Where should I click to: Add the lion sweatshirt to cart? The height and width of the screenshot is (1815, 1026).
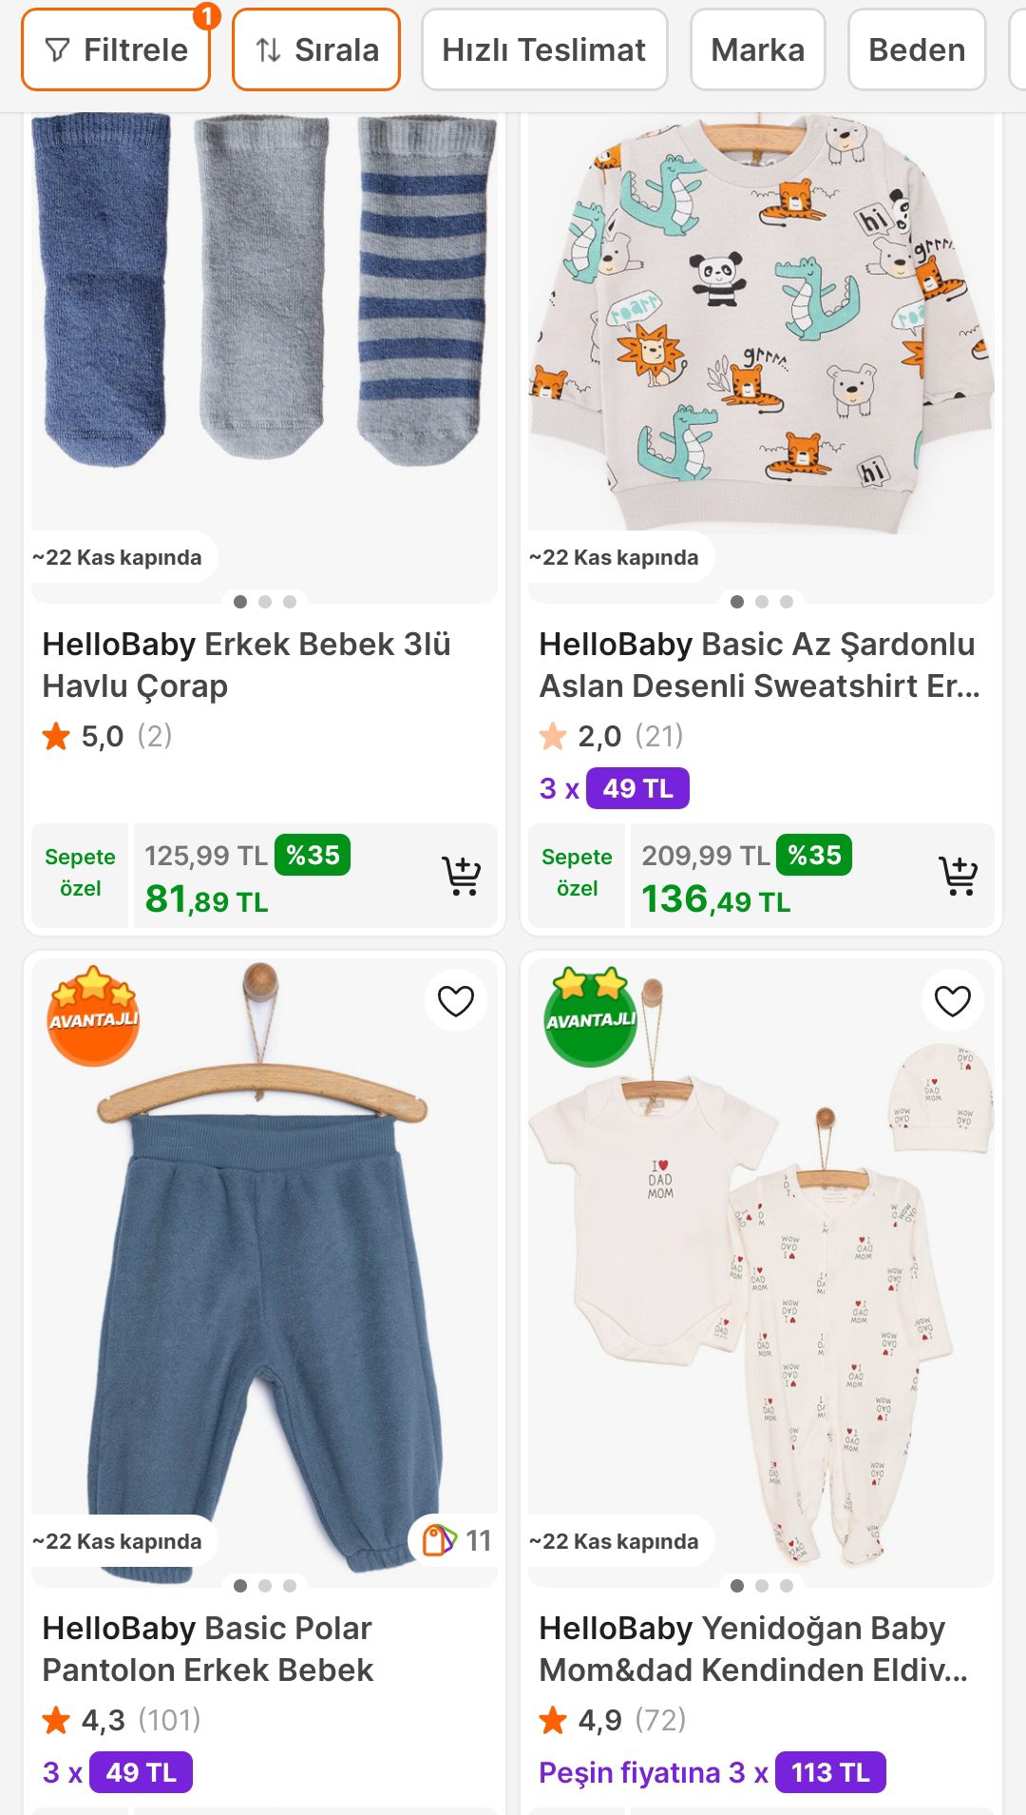(958, 876)
